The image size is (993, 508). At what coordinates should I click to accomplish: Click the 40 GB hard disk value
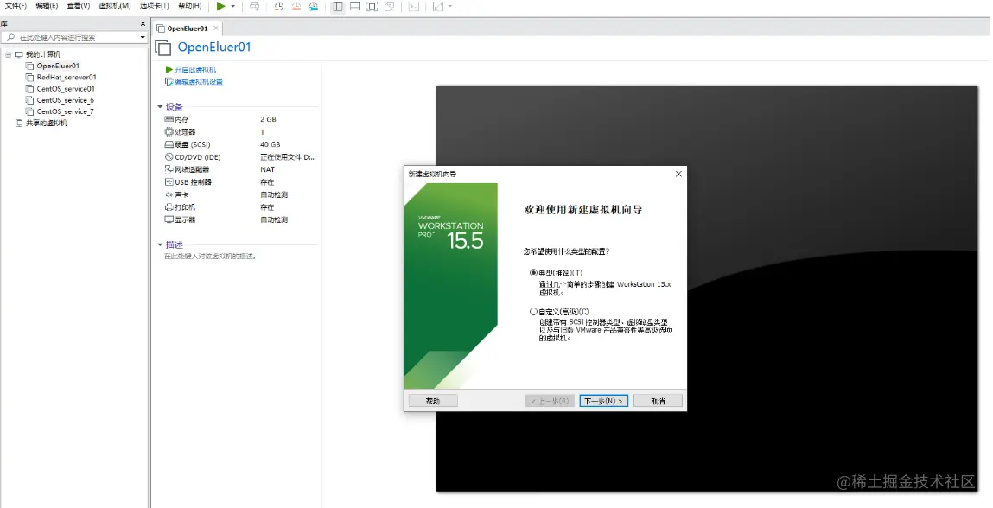(x=270, y=144)
